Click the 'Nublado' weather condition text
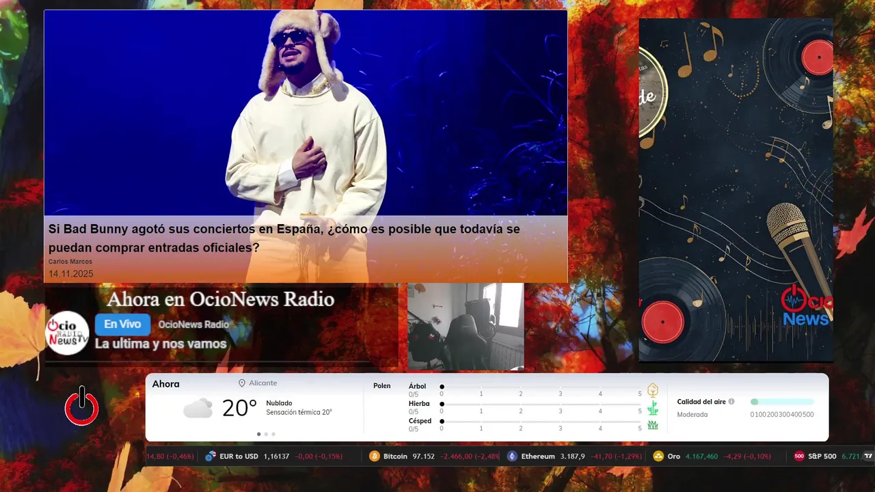This screenshot has height=492, width=875. click(279, 403)
